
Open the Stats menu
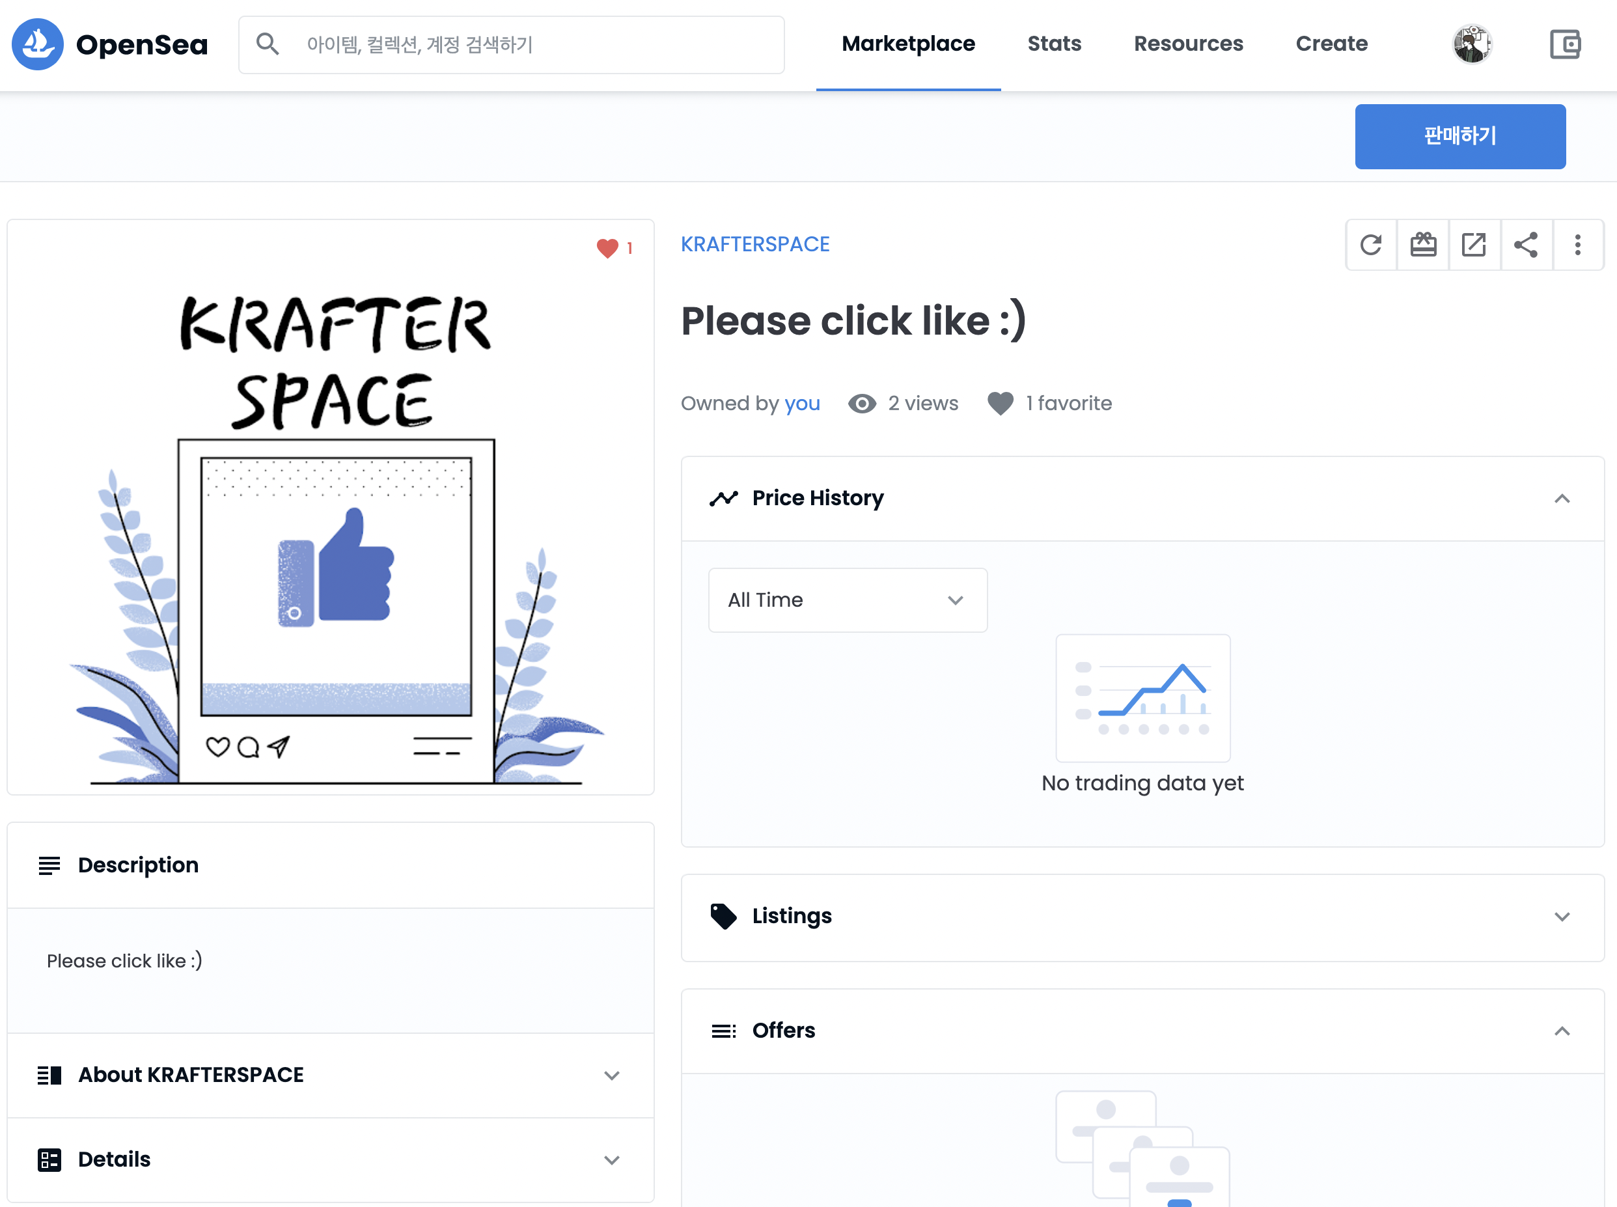tap(1053, 44)
